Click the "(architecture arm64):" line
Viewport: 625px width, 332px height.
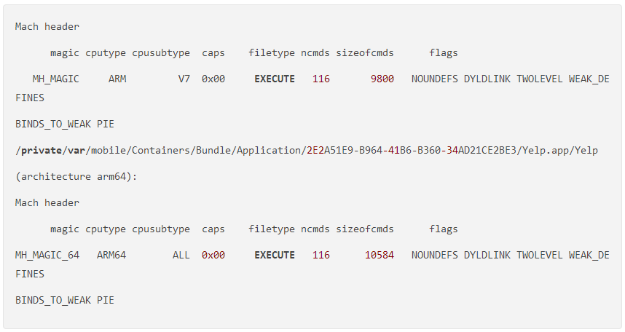coord(76,176)
